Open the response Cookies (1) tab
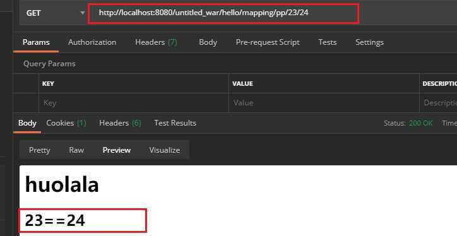Image resolution: width=457 pixels, height=236 pixels. pyautogui.click(x=66, y=123)
